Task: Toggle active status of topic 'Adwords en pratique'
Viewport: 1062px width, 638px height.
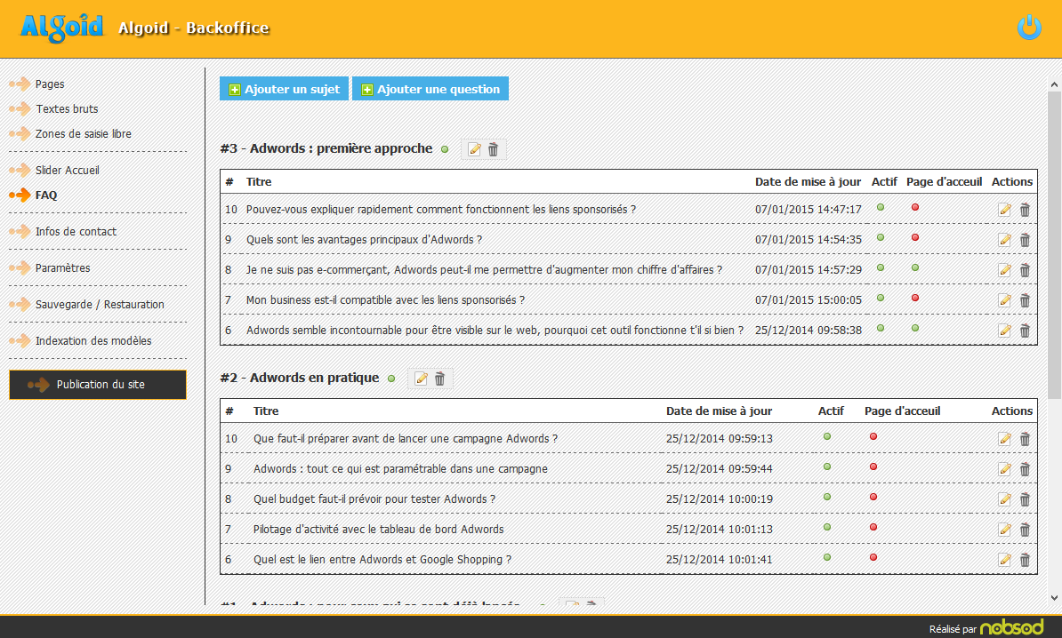Action: tap(391, 379)
